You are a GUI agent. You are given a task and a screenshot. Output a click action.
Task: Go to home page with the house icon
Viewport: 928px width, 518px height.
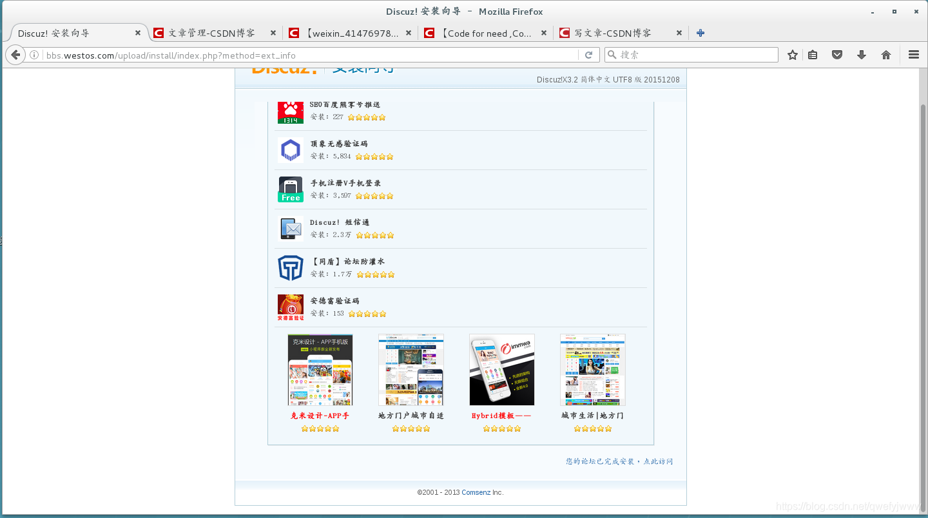[x=886, y=55]
